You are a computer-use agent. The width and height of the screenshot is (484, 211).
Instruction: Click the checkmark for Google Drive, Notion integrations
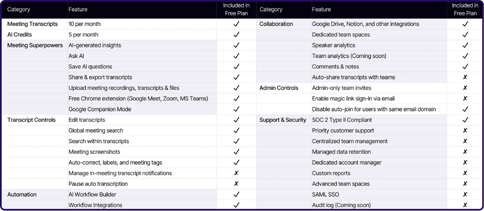tap(465, 24)
